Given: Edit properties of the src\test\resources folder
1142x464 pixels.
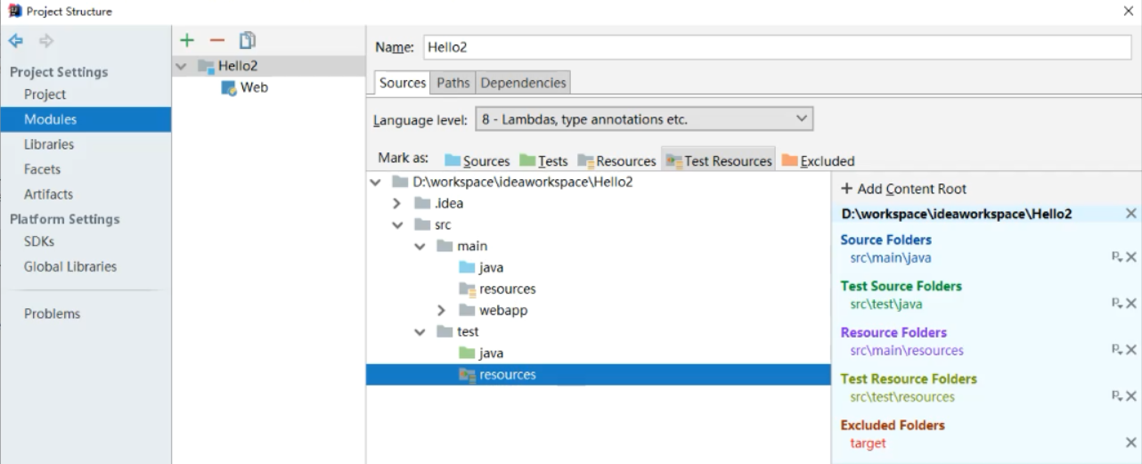Looking at the screenshot, I should point(1117,396).
